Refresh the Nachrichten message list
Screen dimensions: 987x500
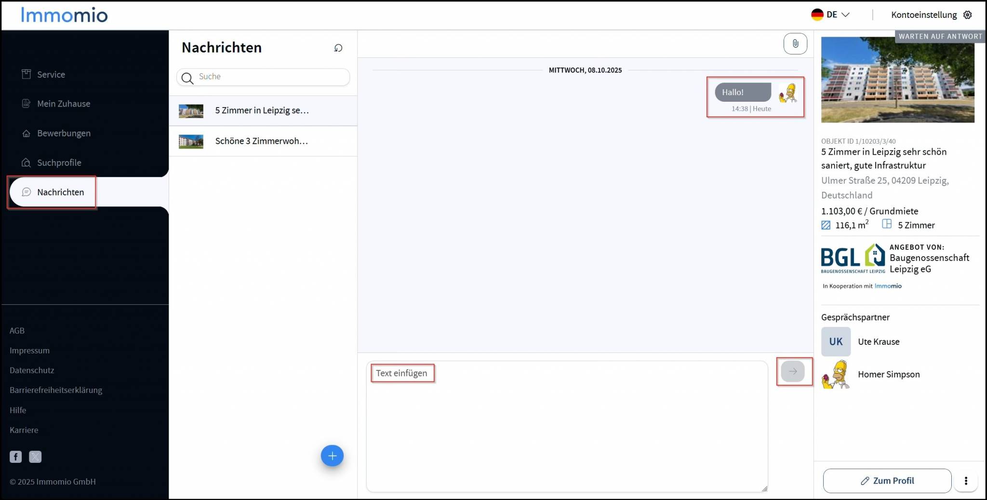[338, 48]
